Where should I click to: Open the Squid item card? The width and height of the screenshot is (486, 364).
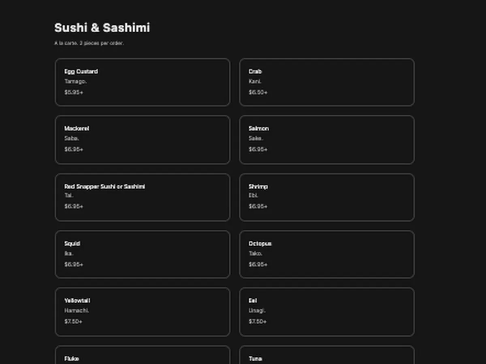pos(142,254)
